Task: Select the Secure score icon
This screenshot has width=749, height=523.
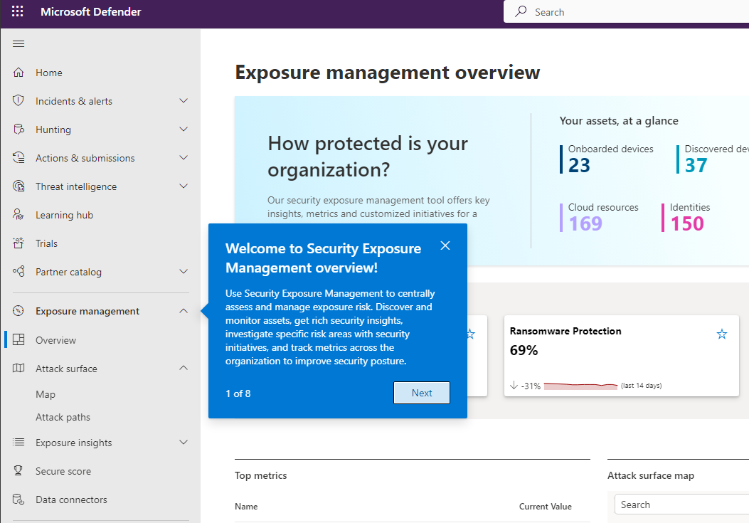Action: [x=18, y=470]
